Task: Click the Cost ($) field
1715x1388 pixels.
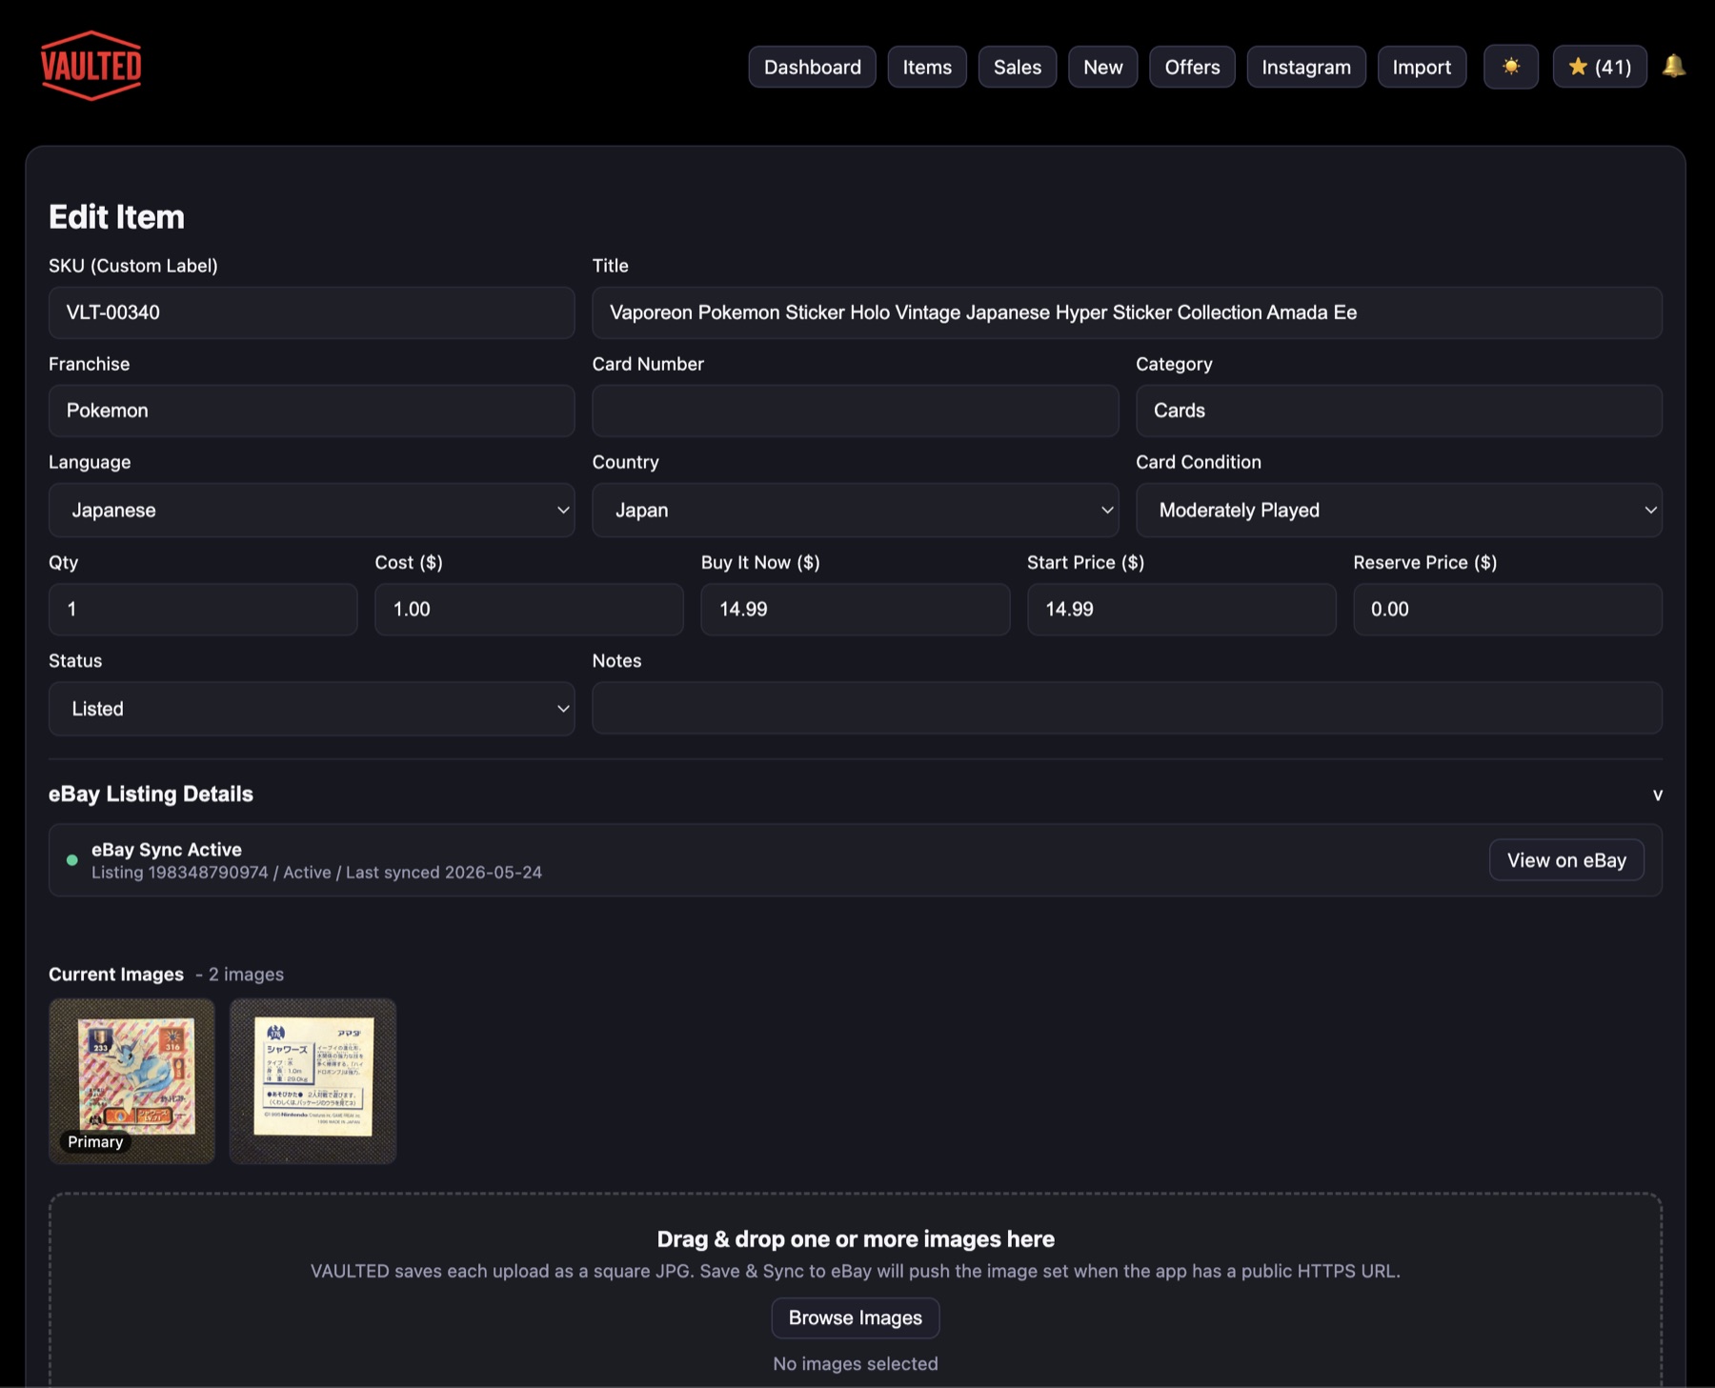Action: tap(529, 609)
